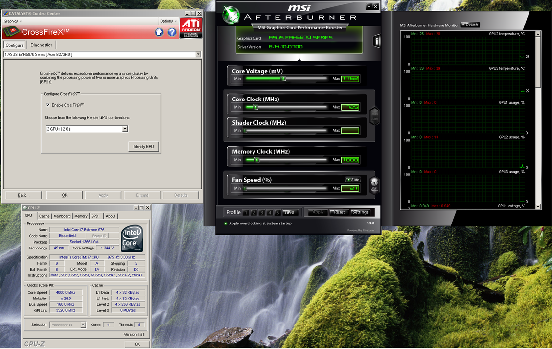Open the ASUS EAH5870 display adapter dropdown
The height and width of the screenshot is (349, 552).
pos(198,54)
